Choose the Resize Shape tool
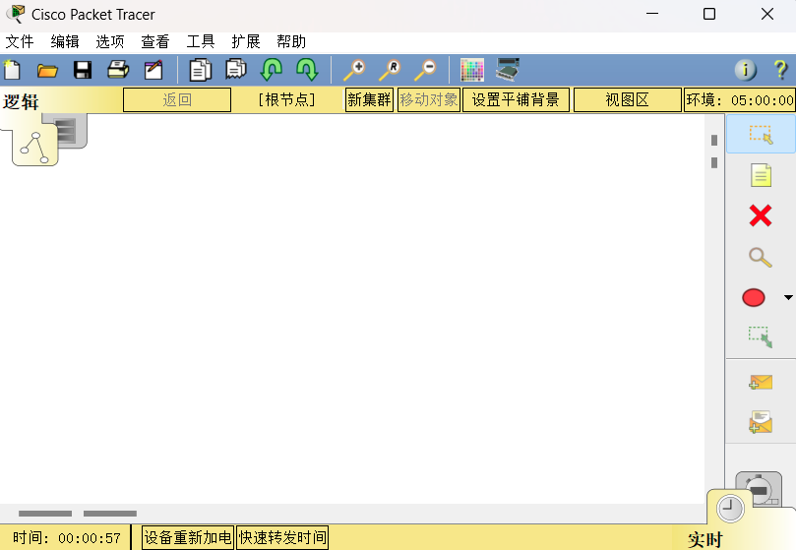This screenshot has height=550, width=796. [761, 336]
